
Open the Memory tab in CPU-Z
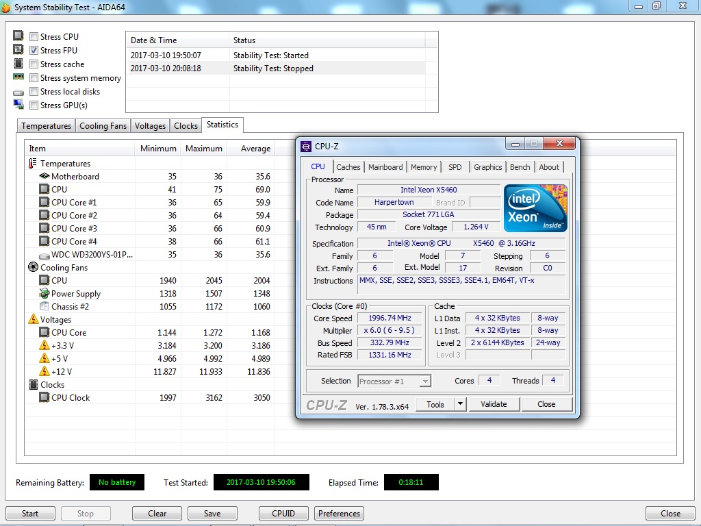point(423,167)
